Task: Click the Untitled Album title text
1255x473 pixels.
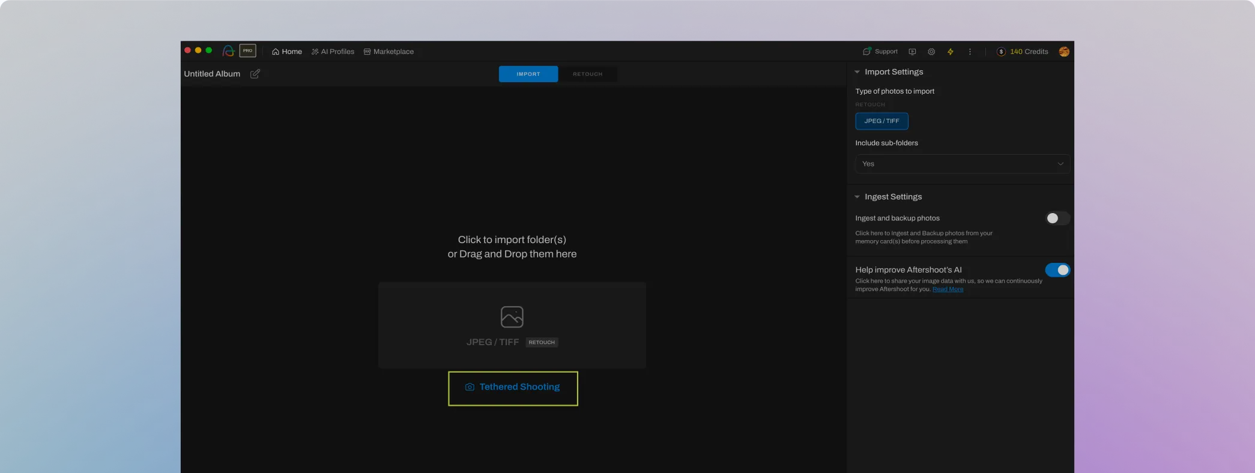Action: 212,74
